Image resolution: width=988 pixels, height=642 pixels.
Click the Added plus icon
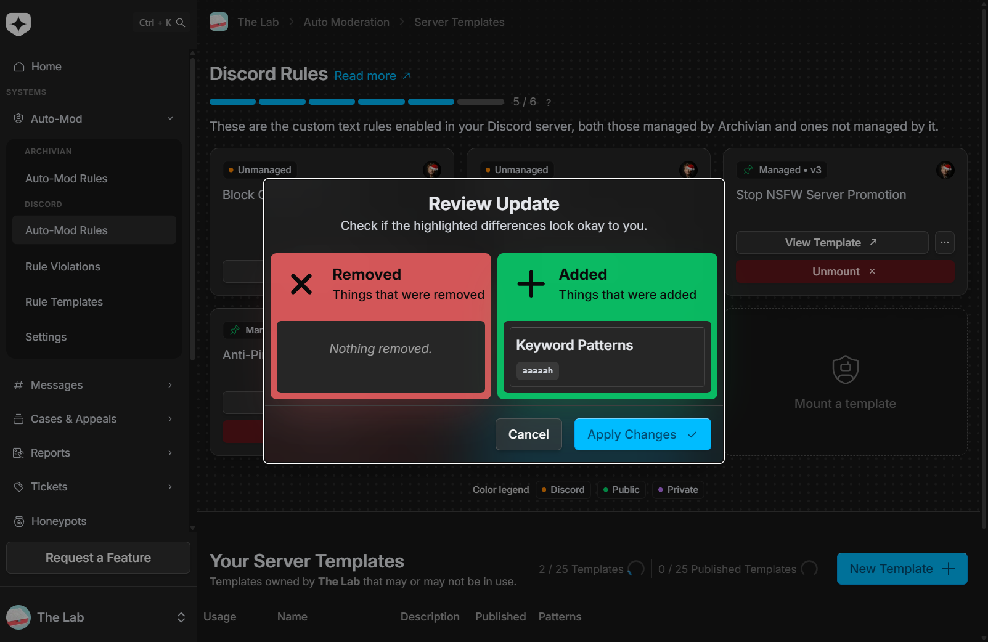[531, 284]
